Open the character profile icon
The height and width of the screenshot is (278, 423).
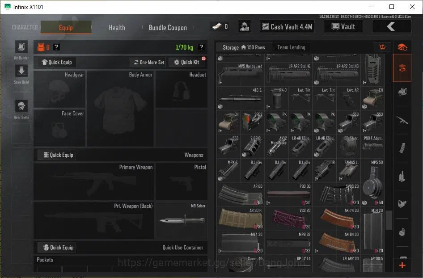coord(245,26)
